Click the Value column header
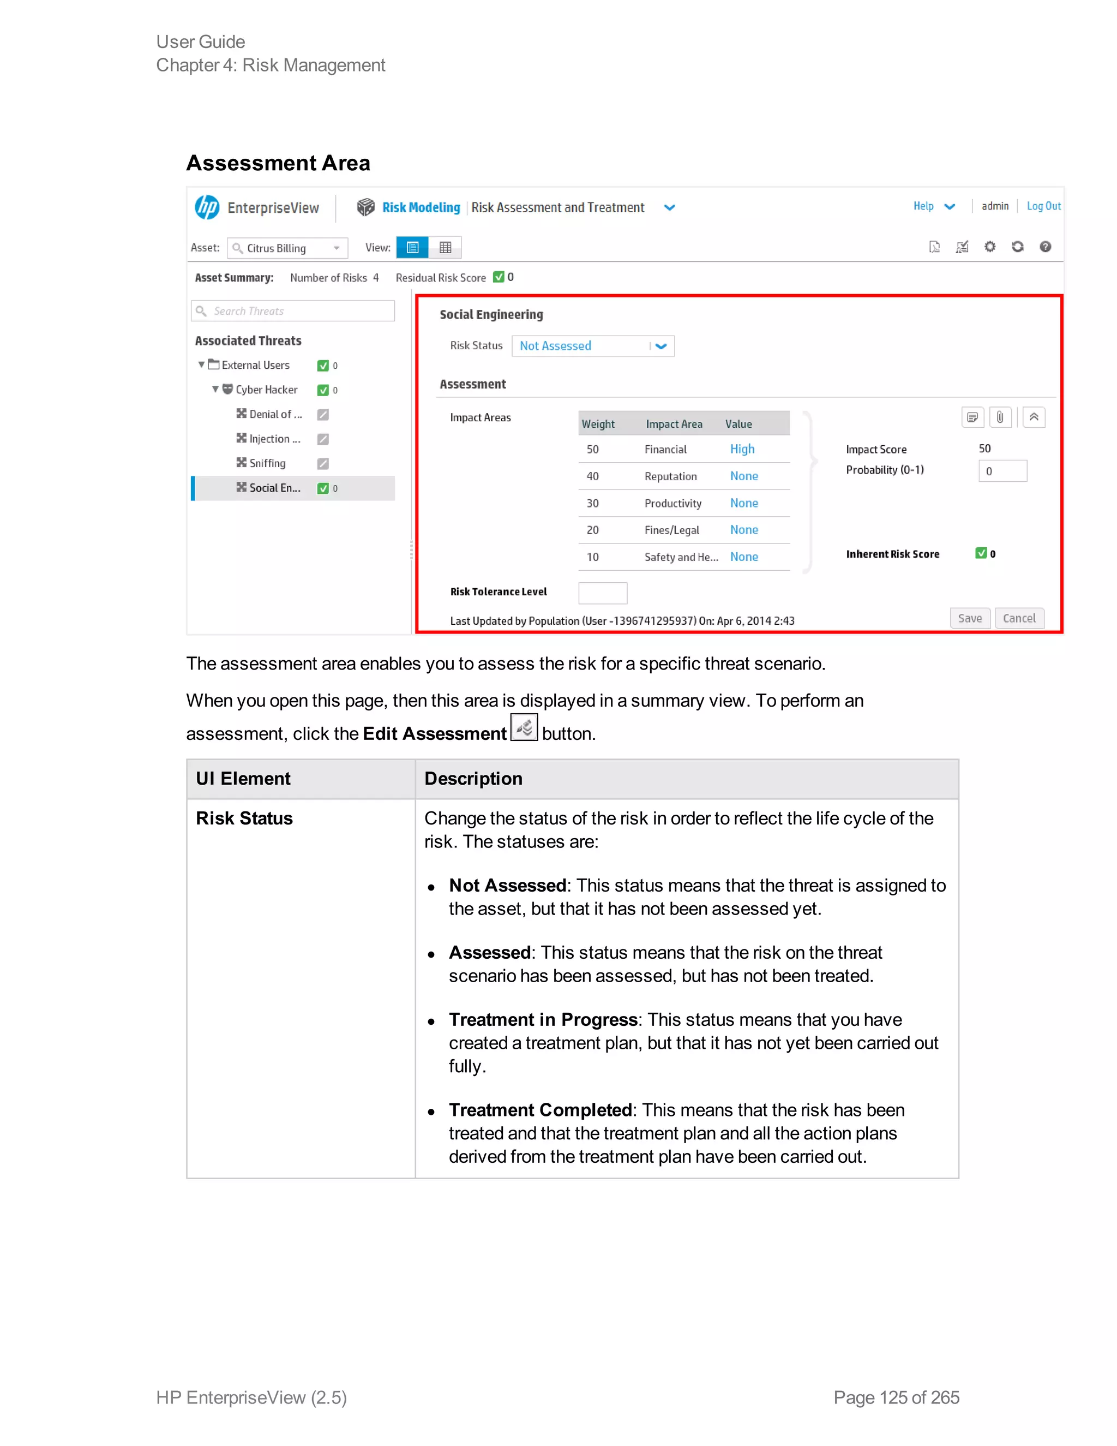1117x1446 pixels. (738, 424)
